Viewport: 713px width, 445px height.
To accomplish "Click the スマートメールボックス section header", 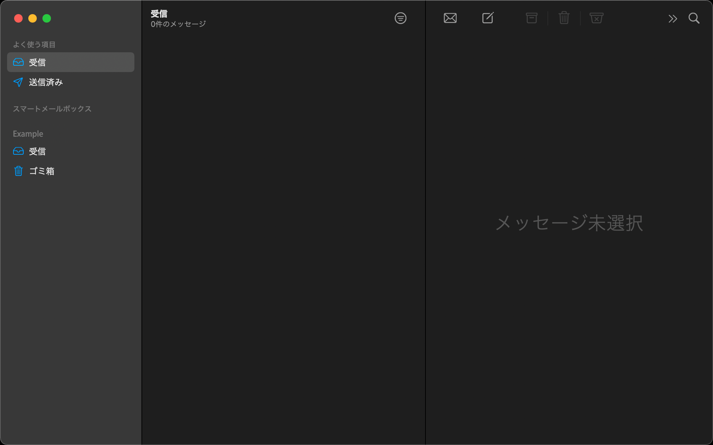I will pyautogui.click(x=52, y=109).
